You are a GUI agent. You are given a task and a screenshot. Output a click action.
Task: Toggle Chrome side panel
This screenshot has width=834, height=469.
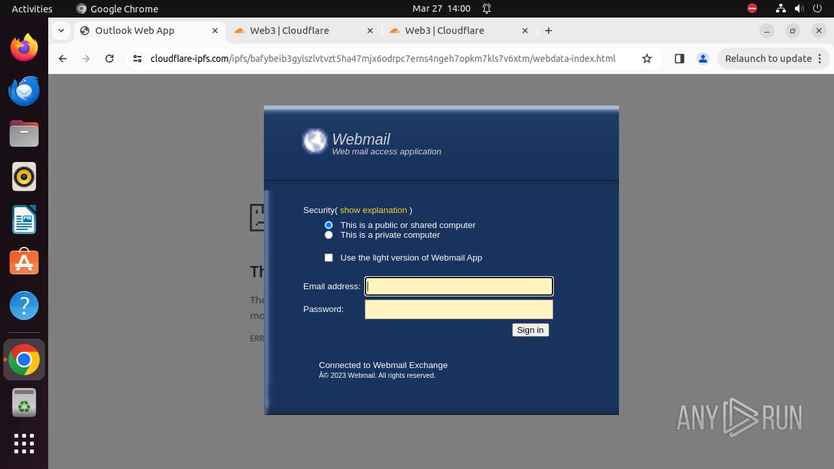coord(680,59)
